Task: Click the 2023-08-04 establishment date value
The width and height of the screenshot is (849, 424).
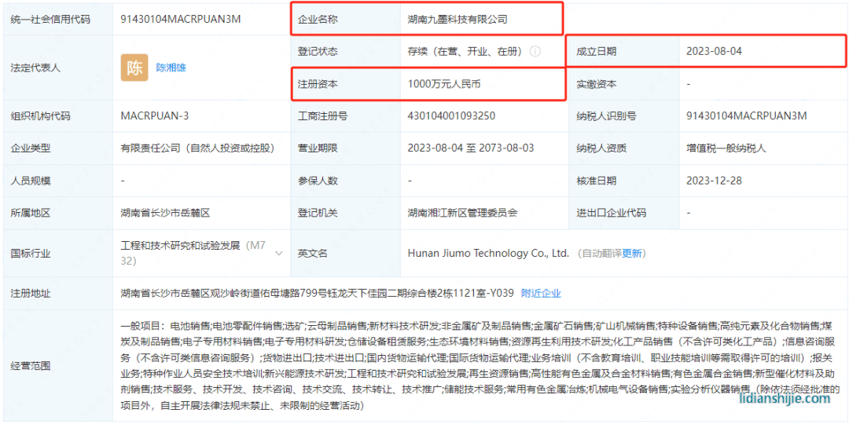Action: pyautogui.click(x=714, y=52)
